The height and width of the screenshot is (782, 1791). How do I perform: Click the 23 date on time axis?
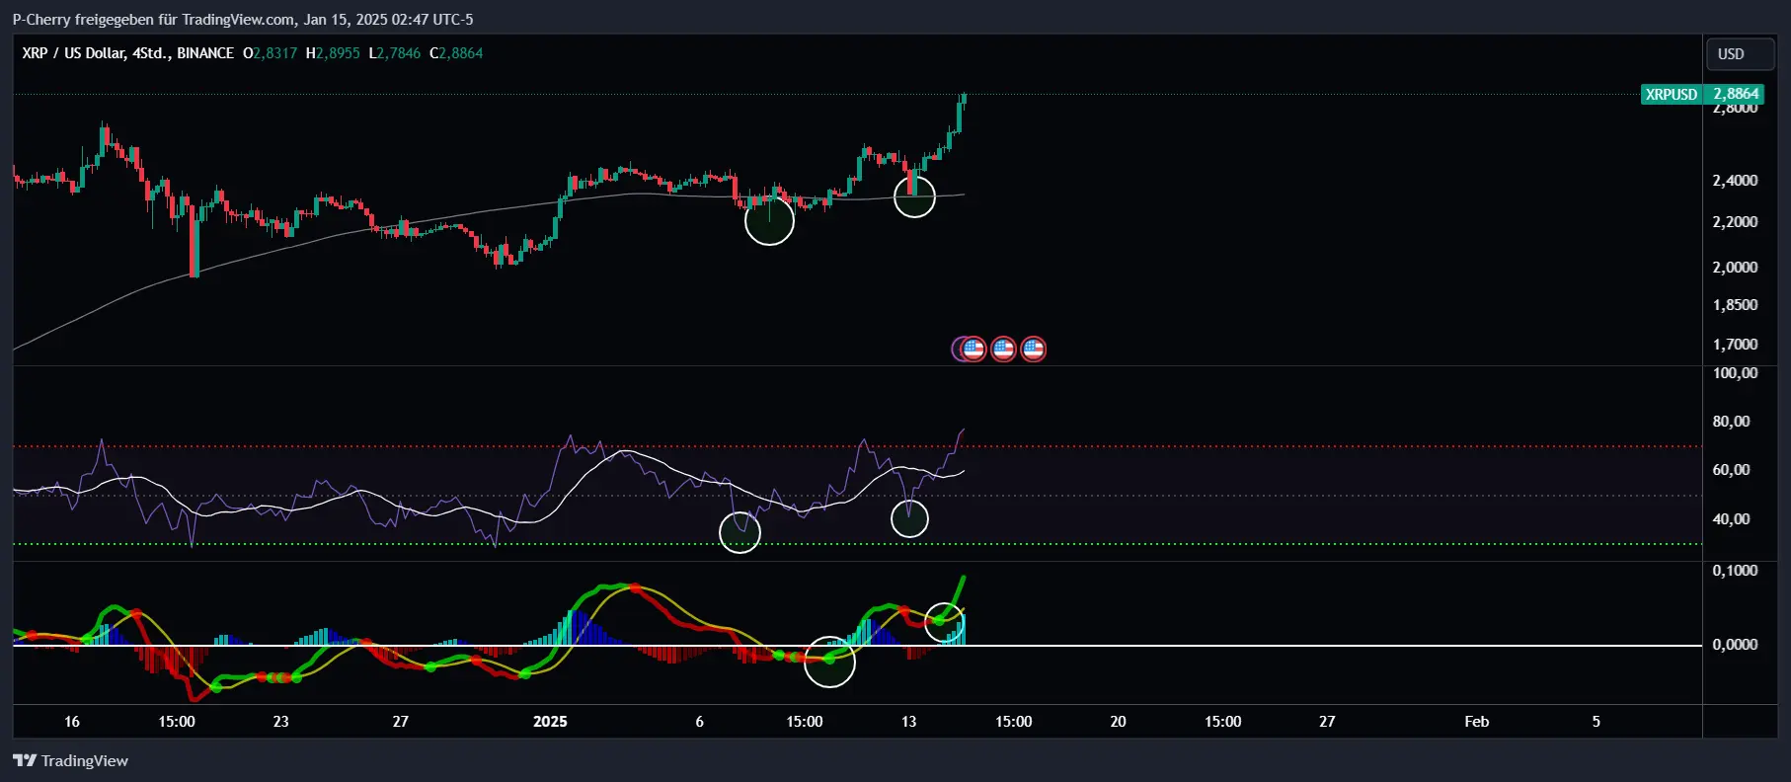point(281,721)
